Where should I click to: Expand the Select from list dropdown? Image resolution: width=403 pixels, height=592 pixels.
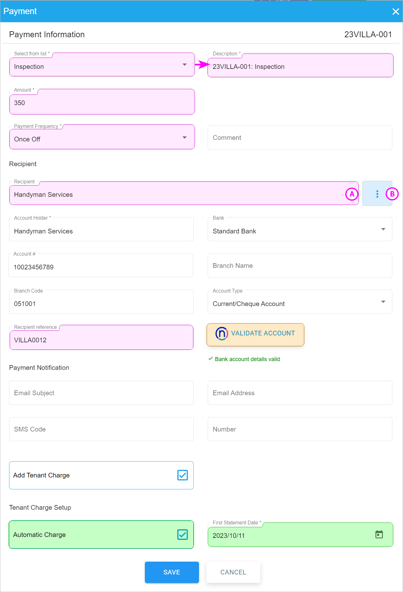click(185, 65)
